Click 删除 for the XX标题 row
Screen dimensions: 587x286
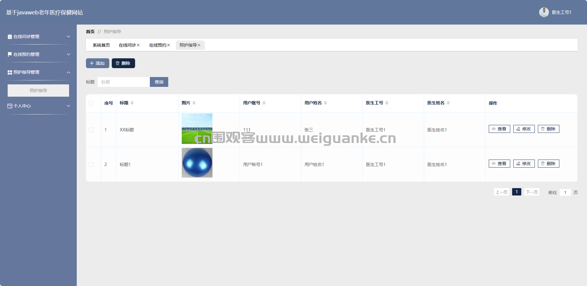point(549,129)
